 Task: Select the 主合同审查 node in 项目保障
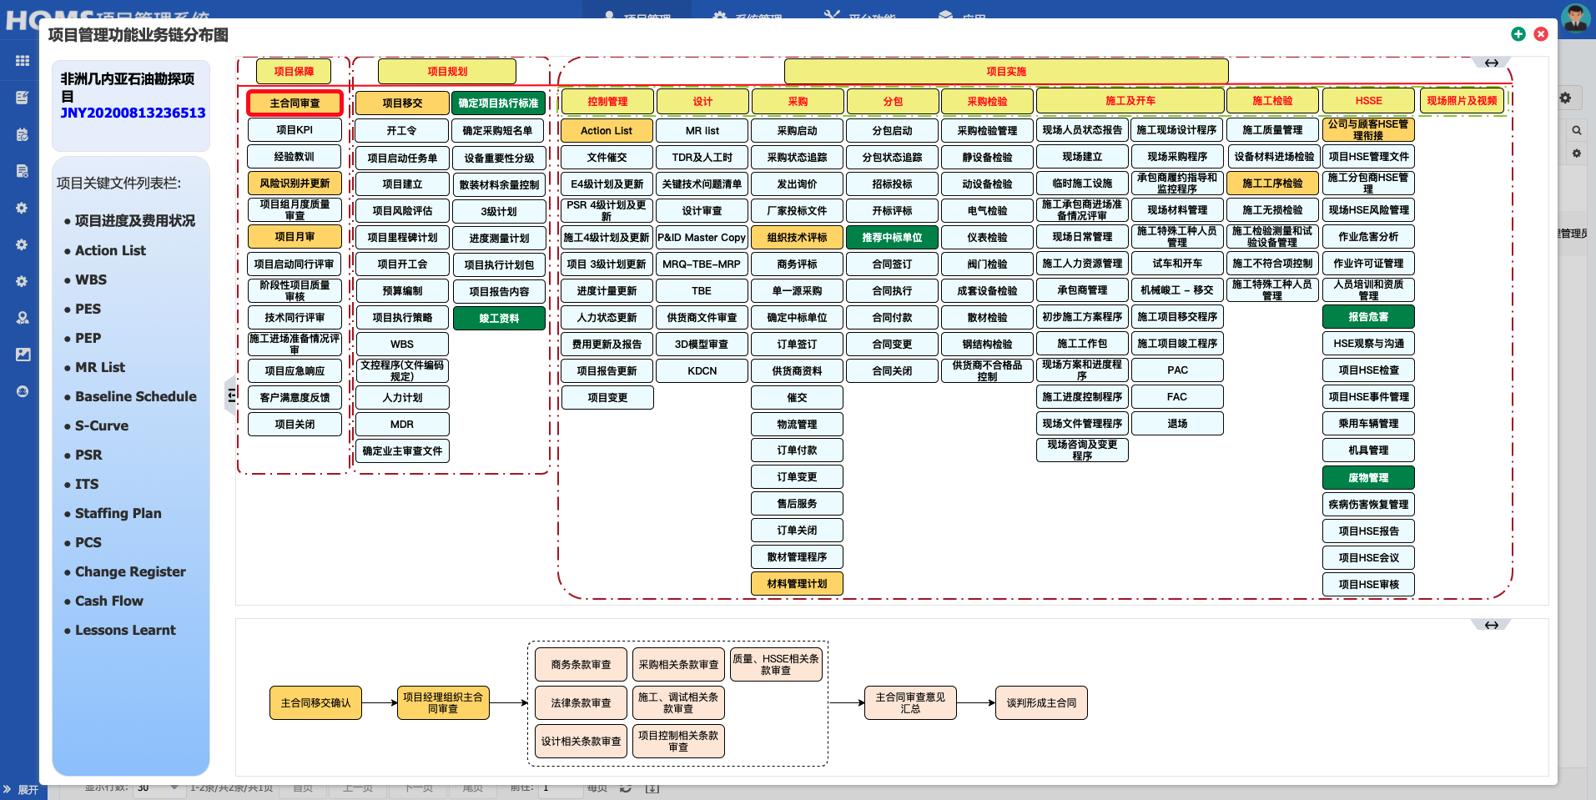point(295,103)
